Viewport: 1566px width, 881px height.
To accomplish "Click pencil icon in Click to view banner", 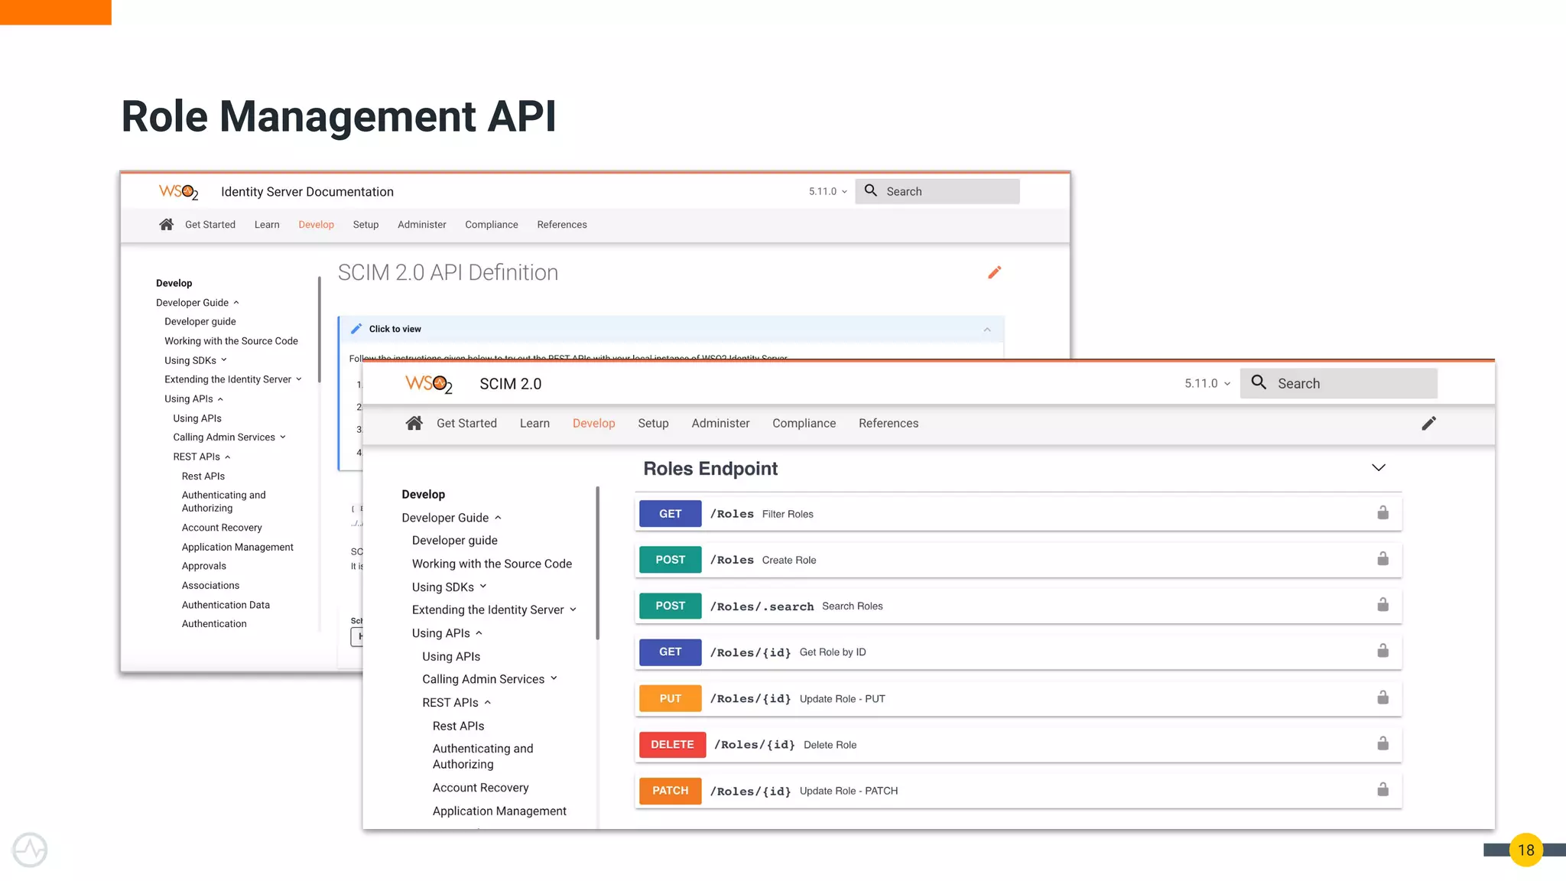I will pos(356,329).
